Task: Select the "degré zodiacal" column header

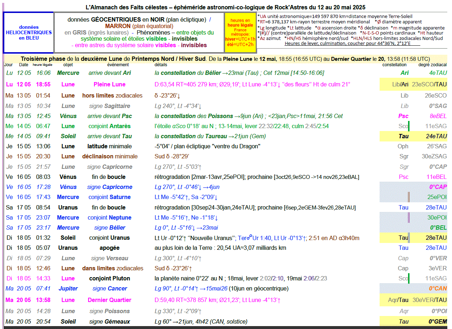Action: point(433,65)
